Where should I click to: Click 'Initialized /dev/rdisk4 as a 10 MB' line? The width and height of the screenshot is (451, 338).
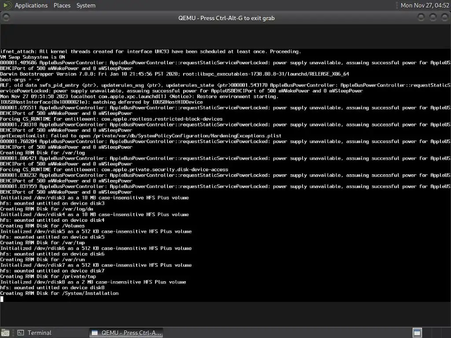(94, 214)
